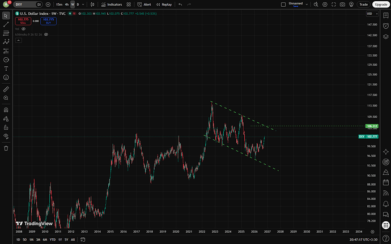Click the add symbol plus button
Viewport: 391px width, 244px height.
(48, 5)
